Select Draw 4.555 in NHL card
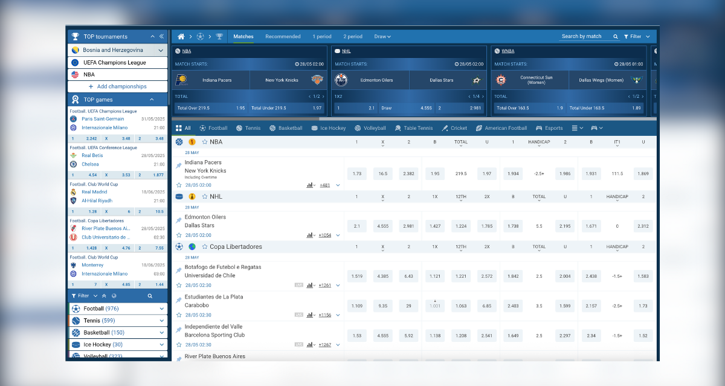Screen dimensions: 725x386 tap(408, 108)
